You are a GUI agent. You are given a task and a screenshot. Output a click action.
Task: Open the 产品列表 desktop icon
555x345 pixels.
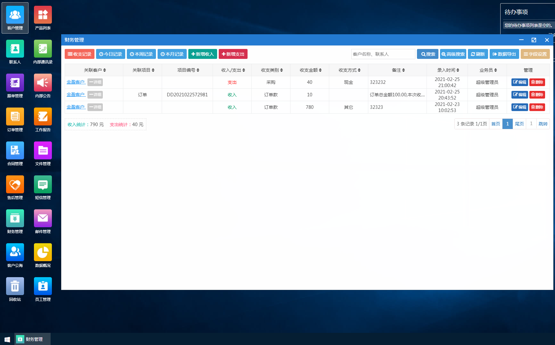[x=43, y=18]
